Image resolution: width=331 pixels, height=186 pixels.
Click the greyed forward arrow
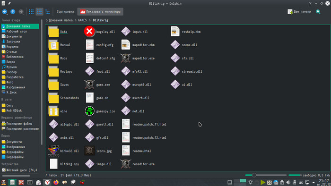point(21,12)
